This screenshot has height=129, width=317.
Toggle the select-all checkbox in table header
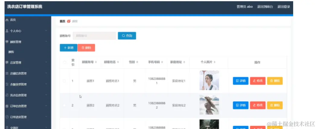click(65, 63)
